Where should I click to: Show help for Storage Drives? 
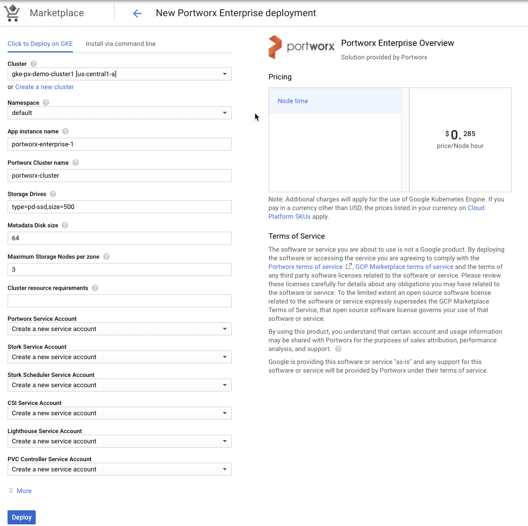53,194
